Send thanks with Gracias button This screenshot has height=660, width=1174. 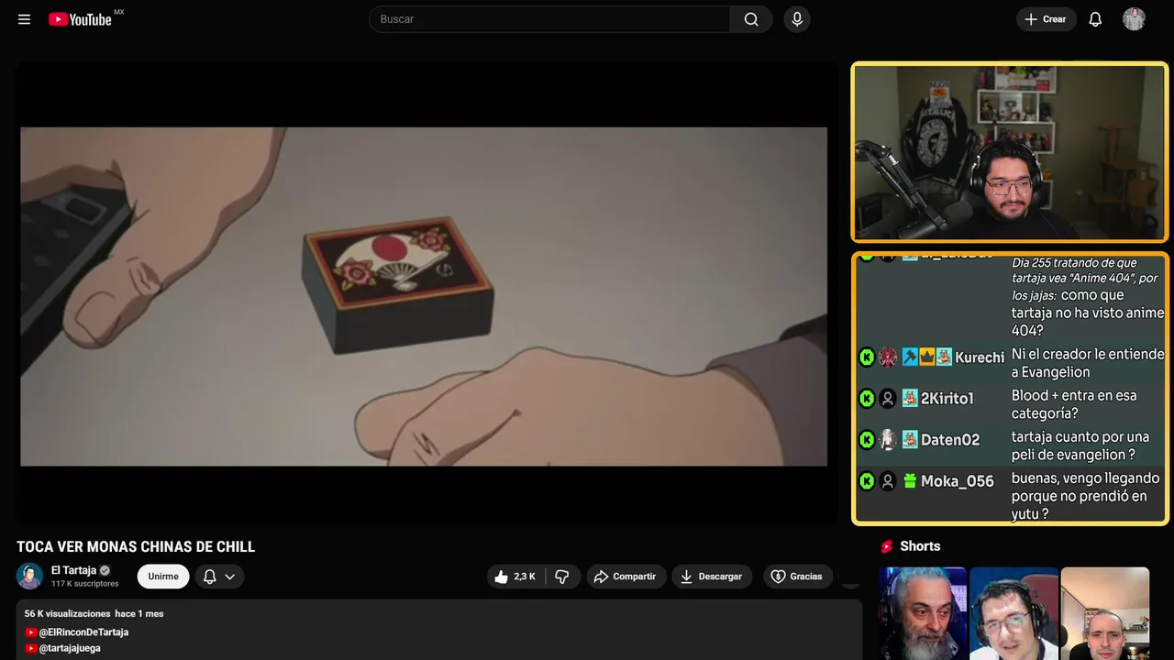(x=797, y=577)
